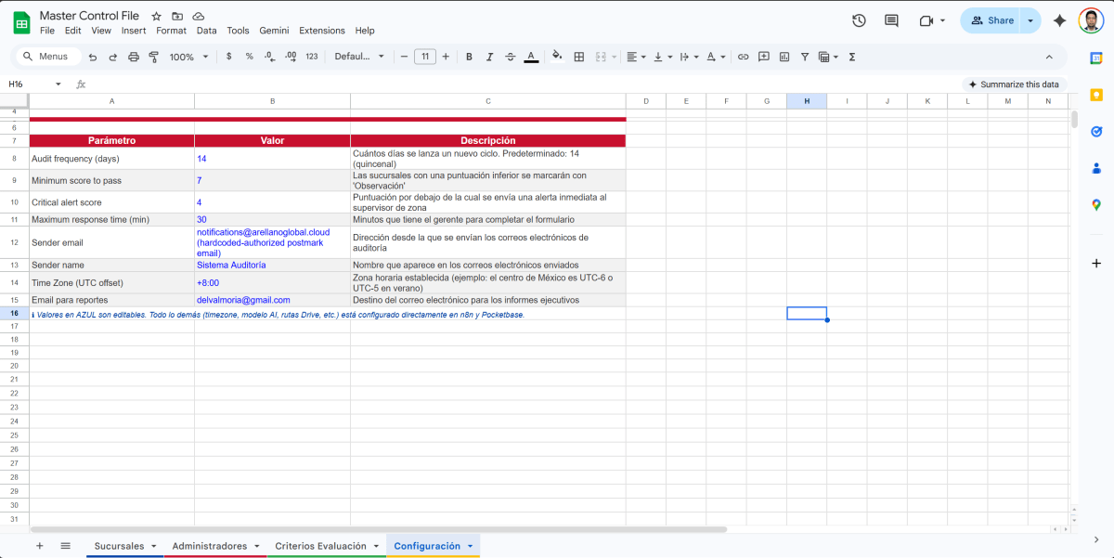Open the Insert chart icon
Viewport: 1114px width, 558px height.
(784, 57)
